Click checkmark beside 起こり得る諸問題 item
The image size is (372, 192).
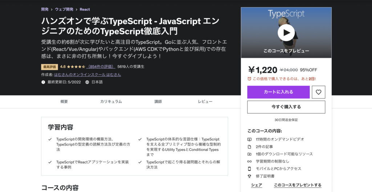tap(140, 162)
